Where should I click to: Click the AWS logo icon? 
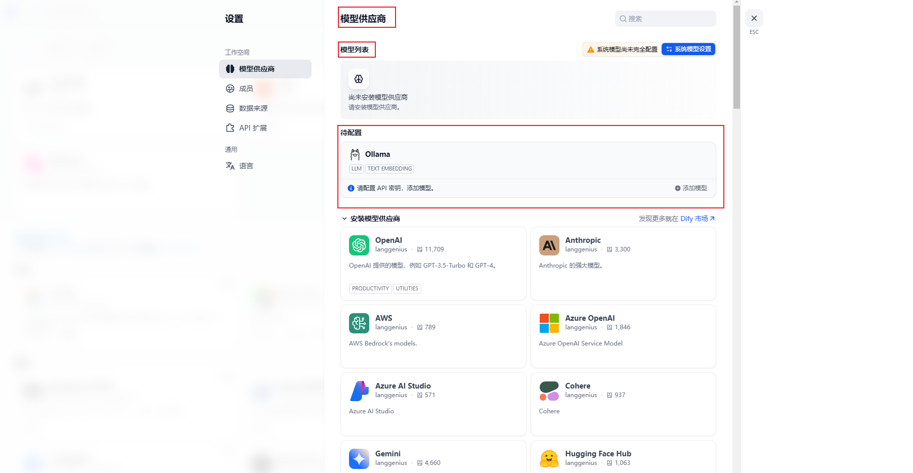click(359, 323)
